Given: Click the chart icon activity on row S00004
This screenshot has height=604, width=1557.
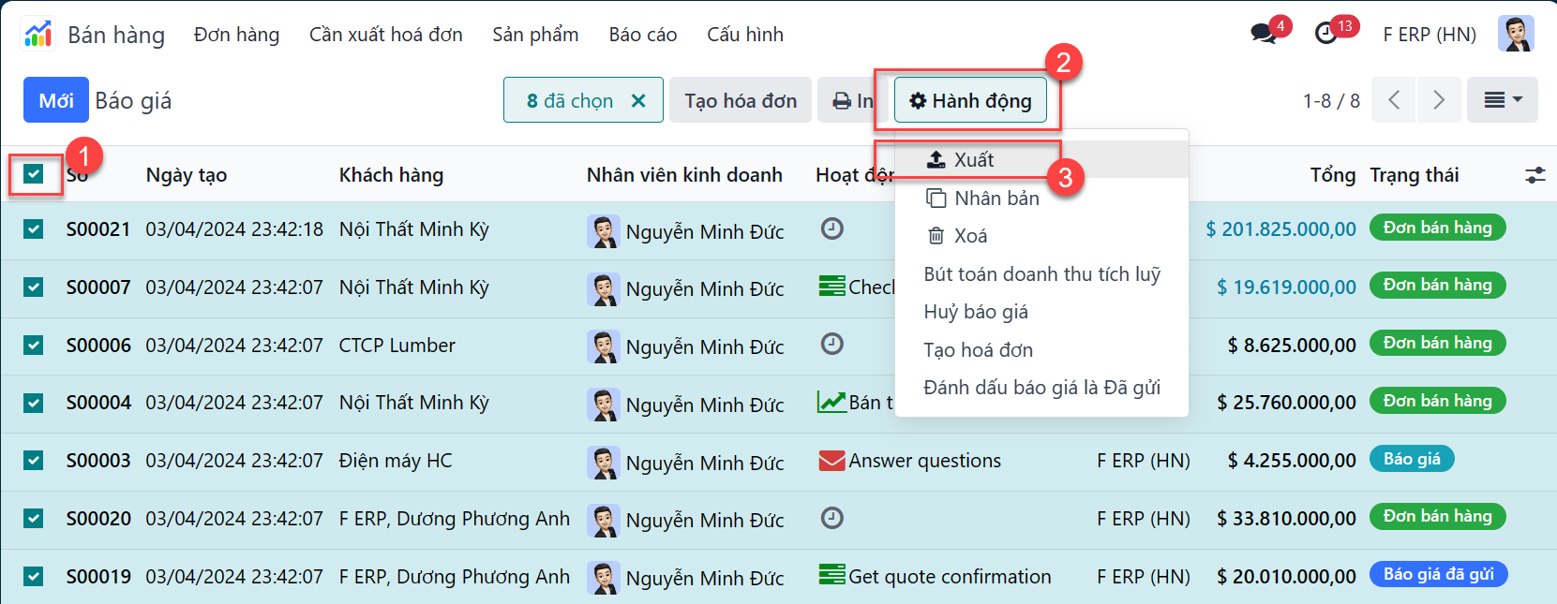Looking at the screenshot, I should [831, 402].
